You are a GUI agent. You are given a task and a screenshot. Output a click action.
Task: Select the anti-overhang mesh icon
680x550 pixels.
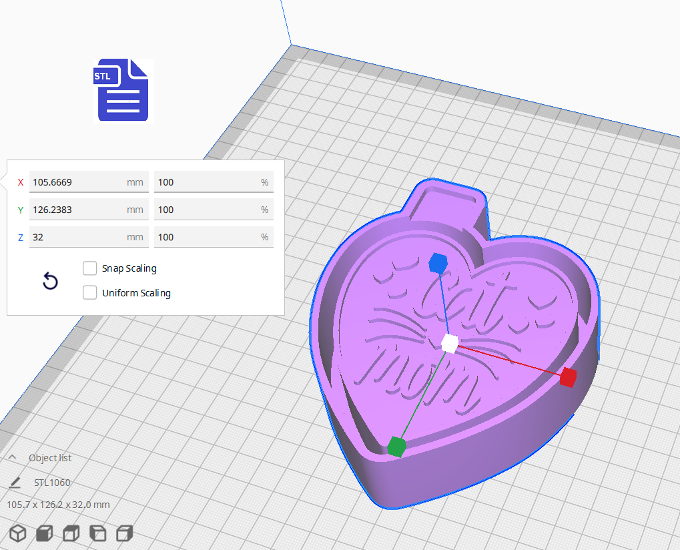(x=125, y=533)
